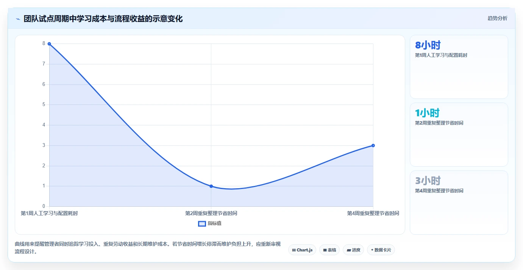
Task: Click the 第1周人工学习与配置耗时 x-axis label
Action: [x=49, y=214]
